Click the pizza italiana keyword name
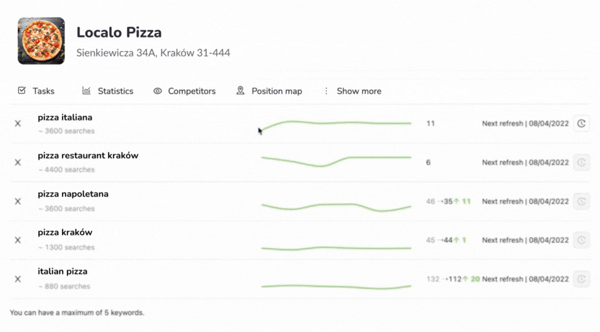Image resolution: width=600 pixels, height=332 pixels. (x=65, y=117)
